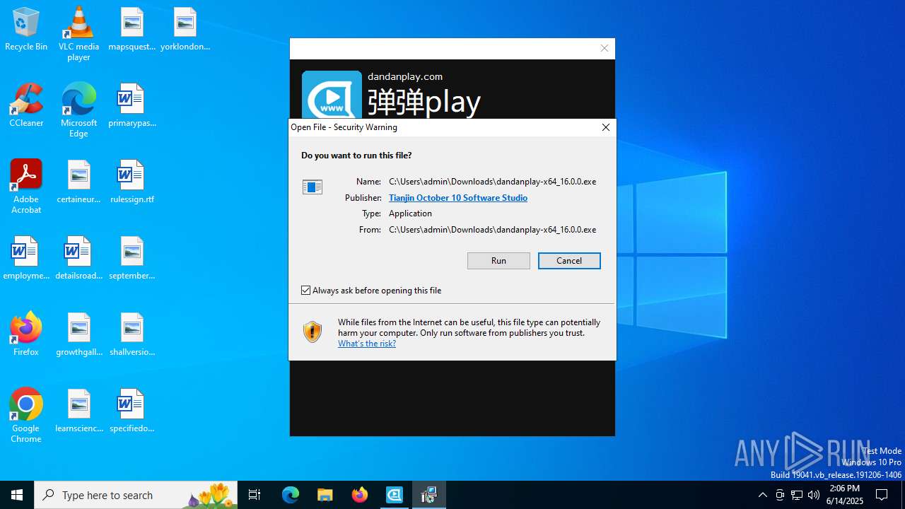Select the employme Word document

(26, 258)
